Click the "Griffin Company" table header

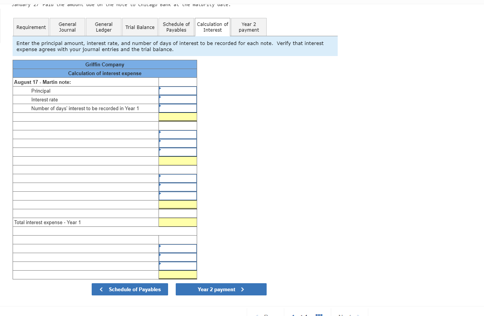point(105,64)
